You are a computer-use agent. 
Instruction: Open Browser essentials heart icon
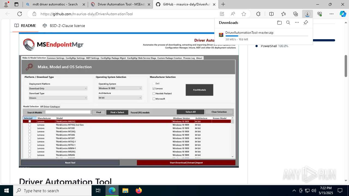(x=320, y=14)
